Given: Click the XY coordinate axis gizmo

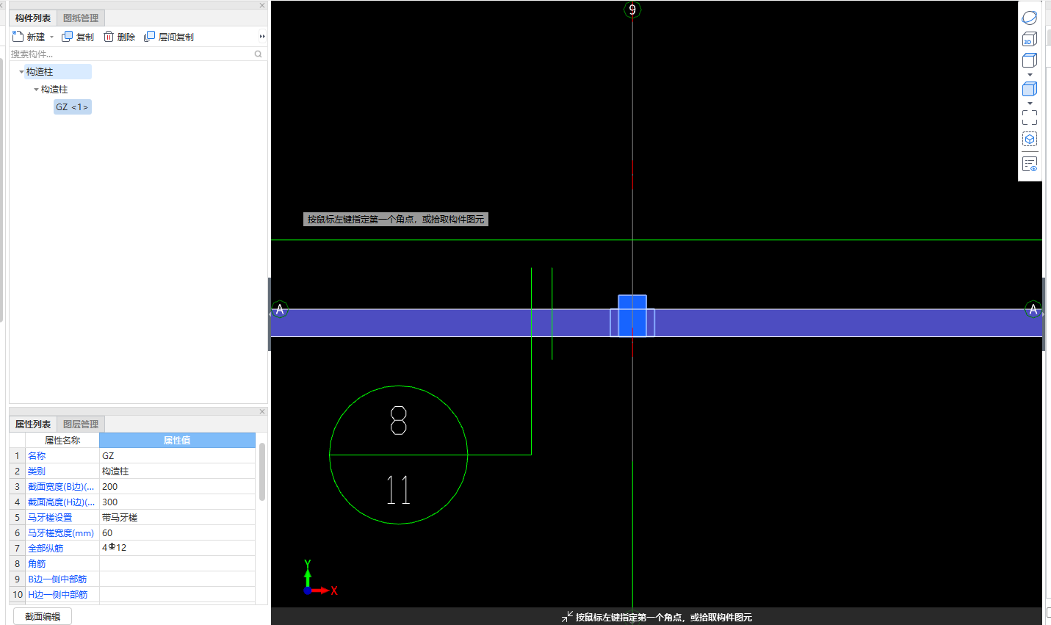Looking at the screenshot, I should point(319,578).
